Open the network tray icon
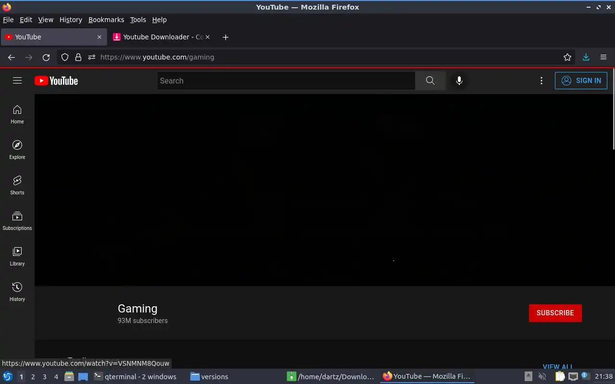 tap(573, 377)
